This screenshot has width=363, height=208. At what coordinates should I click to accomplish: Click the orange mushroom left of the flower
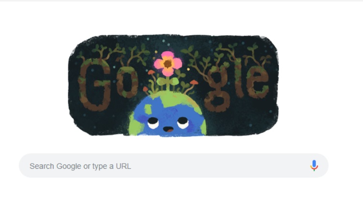click(151, 72)
